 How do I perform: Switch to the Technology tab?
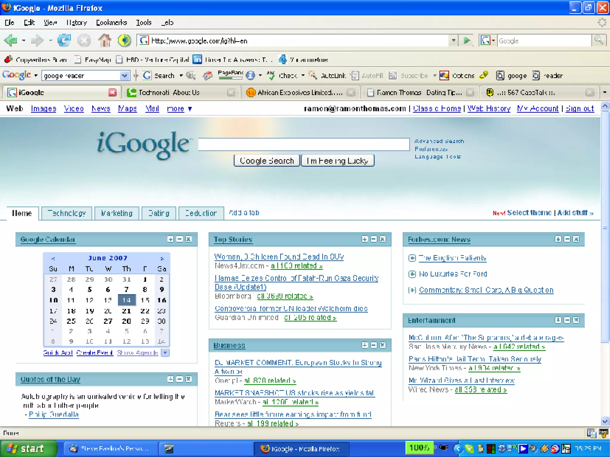[x=67, y=213]
